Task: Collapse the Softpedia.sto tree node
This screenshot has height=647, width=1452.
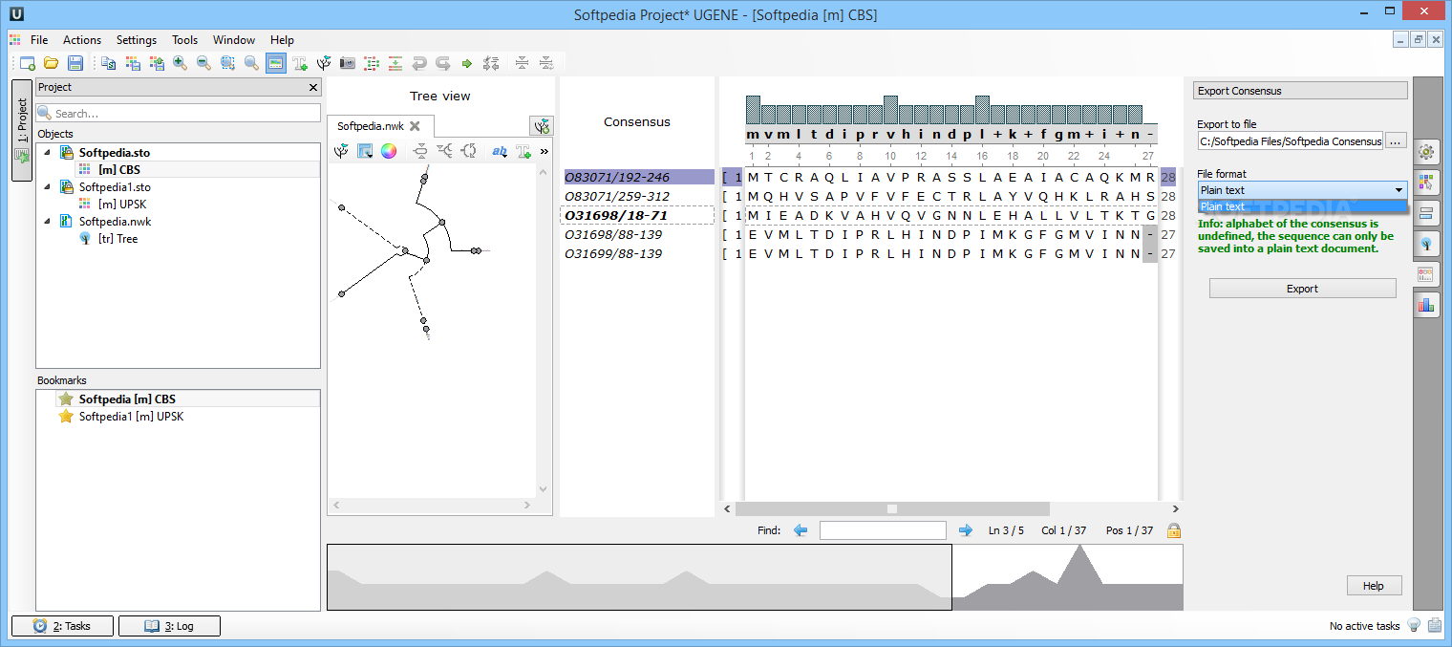Action: 47,153
